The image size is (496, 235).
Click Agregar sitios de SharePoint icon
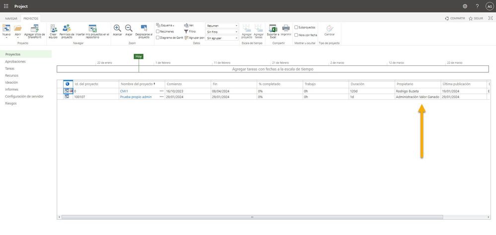pos(34,28)
